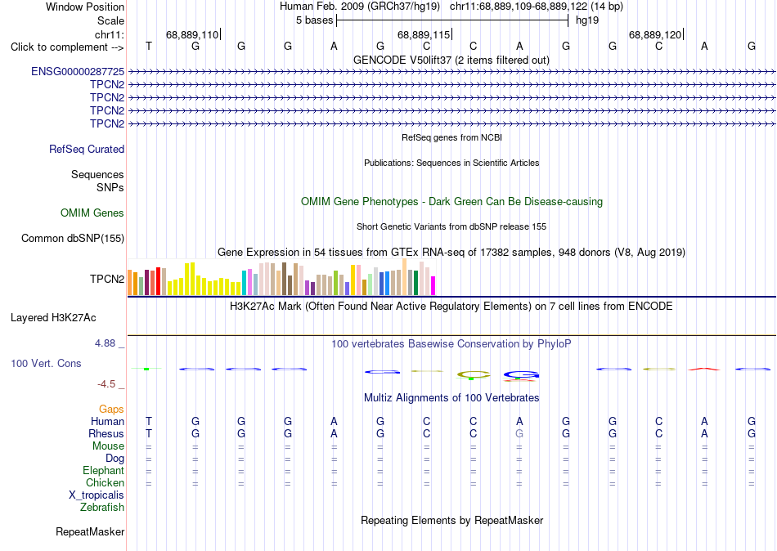The image size is (777, 551).
Task: Click the OMIM Gene Phenotypes track title
Action: (x=452, y=202)
